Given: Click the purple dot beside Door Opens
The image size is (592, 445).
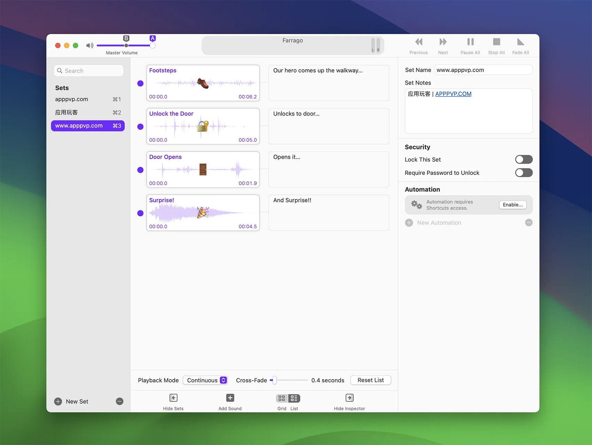Looking at the screenshot, I should (140, 170).
